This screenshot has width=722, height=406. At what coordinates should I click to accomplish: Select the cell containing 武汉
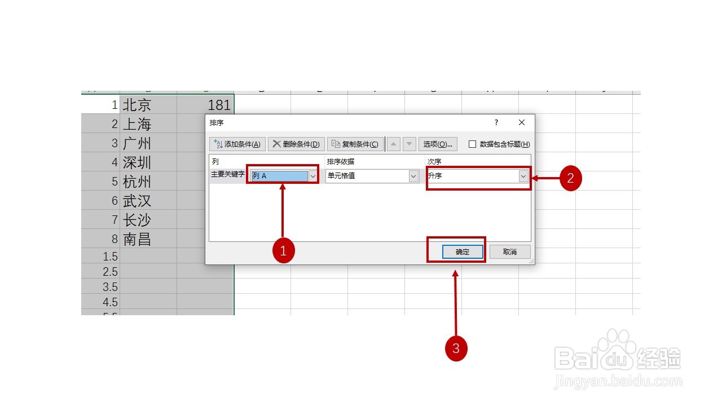tap(148, 201)
